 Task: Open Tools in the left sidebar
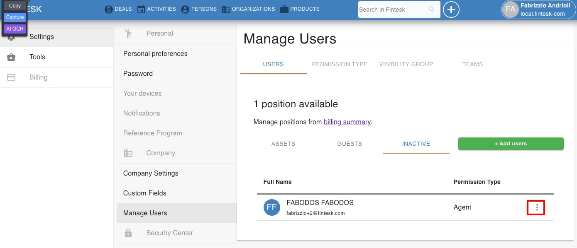[56, 57]
